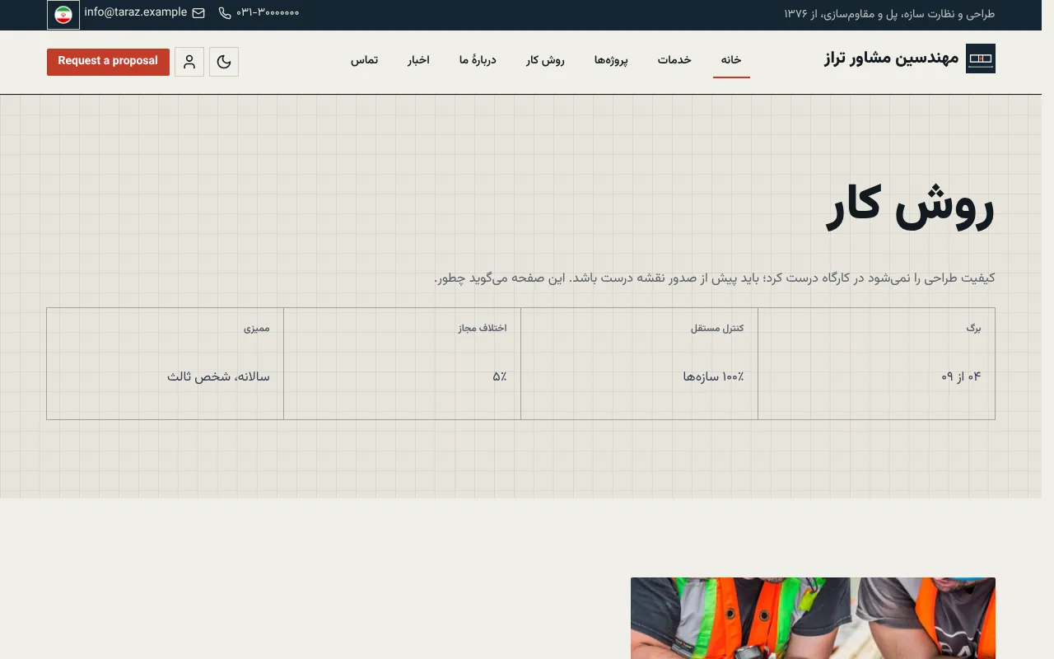1054x659 pixels.
Task: Open the تماس menu item
Action: [x=365, y=60]
